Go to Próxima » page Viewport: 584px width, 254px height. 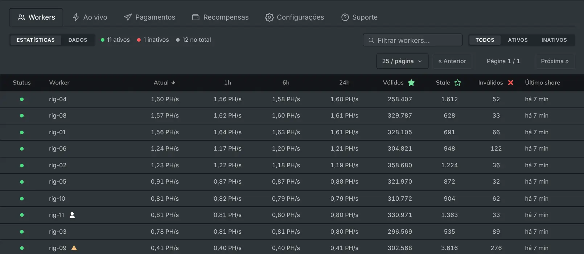pos(555,61)
